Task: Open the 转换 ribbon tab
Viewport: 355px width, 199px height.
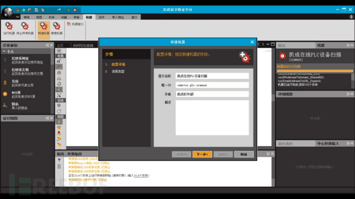Action: coord(76,17)
